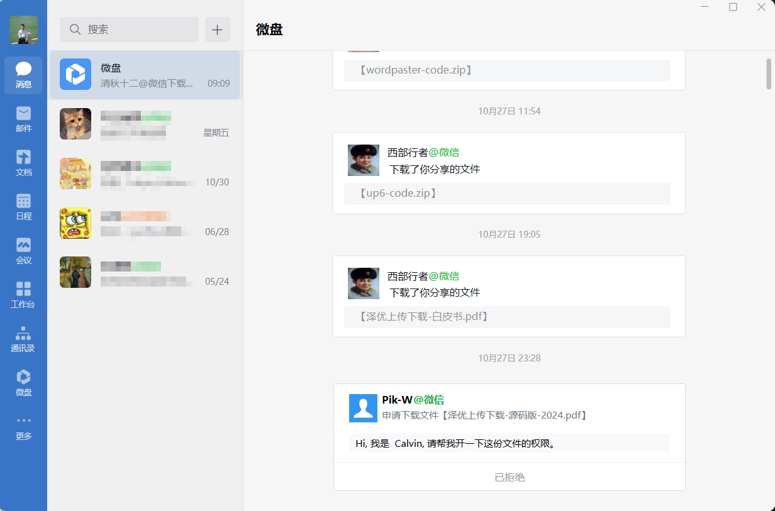The image size is (775, 511).
Task: Open the cat avatar conversation from 星期五
Action: pos(145,124)
